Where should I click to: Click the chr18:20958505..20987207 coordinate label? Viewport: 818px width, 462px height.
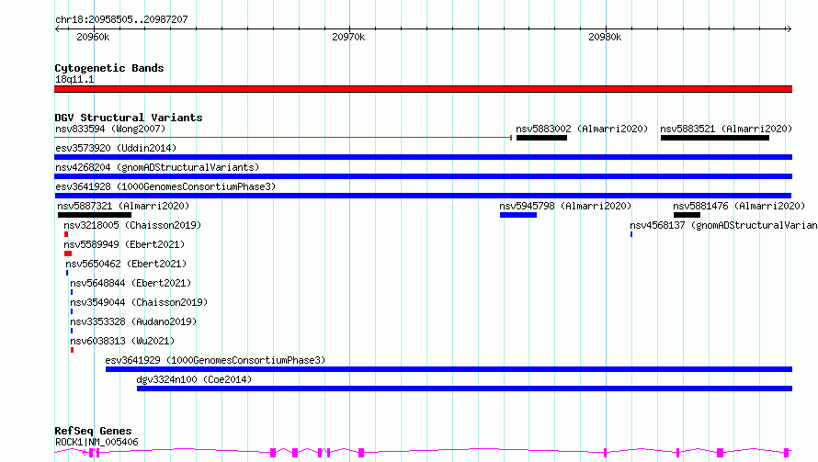pos(121,19)
